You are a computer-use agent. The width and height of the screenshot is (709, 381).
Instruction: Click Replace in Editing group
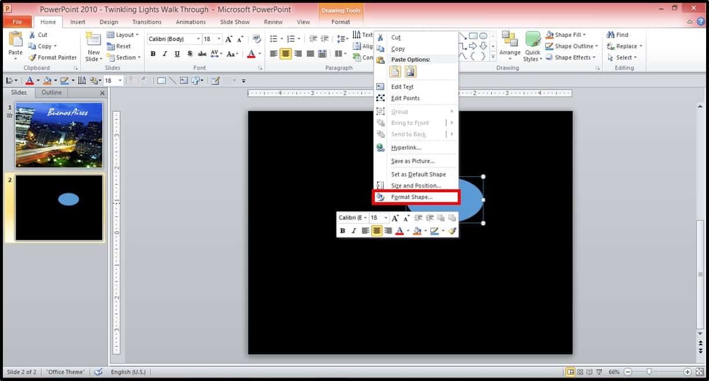click(624, 46)
